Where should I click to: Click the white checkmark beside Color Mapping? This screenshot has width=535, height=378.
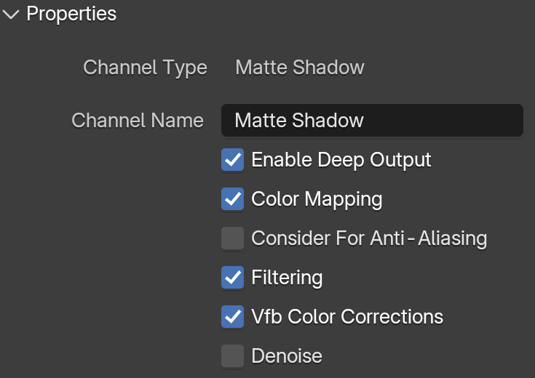pos(232,198)
